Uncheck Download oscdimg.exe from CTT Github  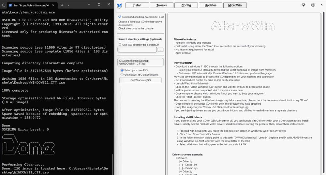(x=120, y=17)
